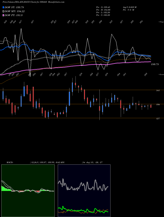
Task: Click the ADX '(14 day) 15, +20, -27' values
Action: [92, 162]
